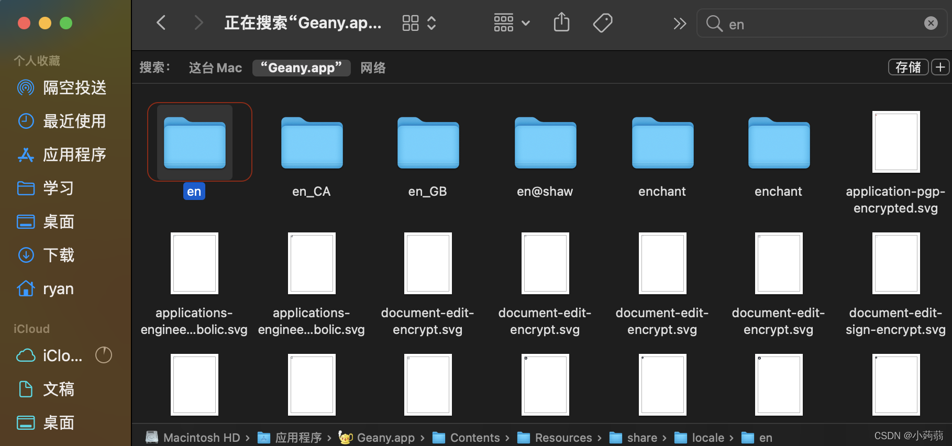Screen dimensions: 952x446
Task: Click the iCloud storage progress indicator
Action: point(104,355)
